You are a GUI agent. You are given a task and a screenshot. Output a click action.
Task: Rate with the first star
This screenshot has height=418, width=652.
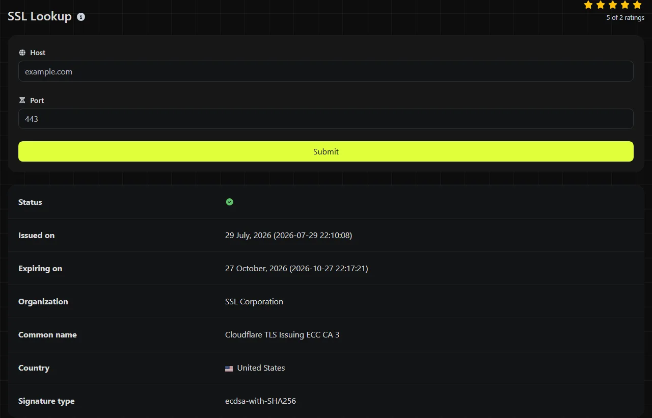[x=588, y=5]
